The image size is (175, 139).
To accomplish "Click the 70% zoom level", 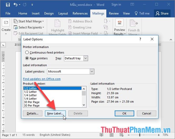I will [165, 135].
